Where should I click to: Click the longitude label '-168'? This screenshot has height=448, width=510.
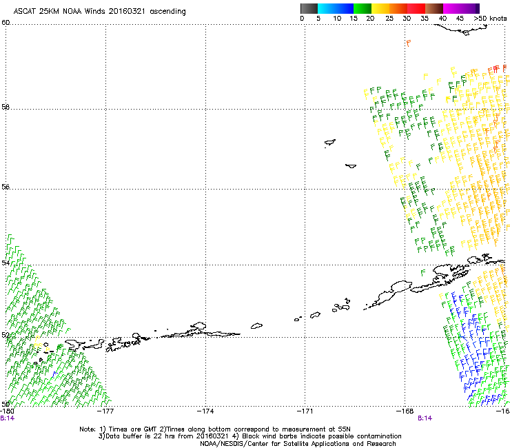pyautogui.click(x=405, y=411)
